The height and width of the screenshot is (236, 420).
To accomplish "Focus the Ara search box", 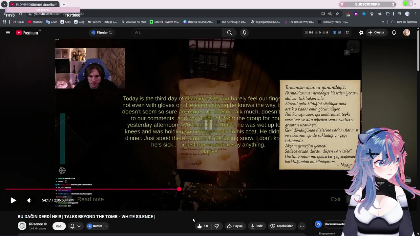I will (x=177, y=32).
